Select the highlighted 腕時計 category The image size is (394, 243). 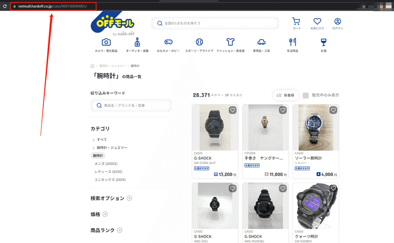point(98,155)
